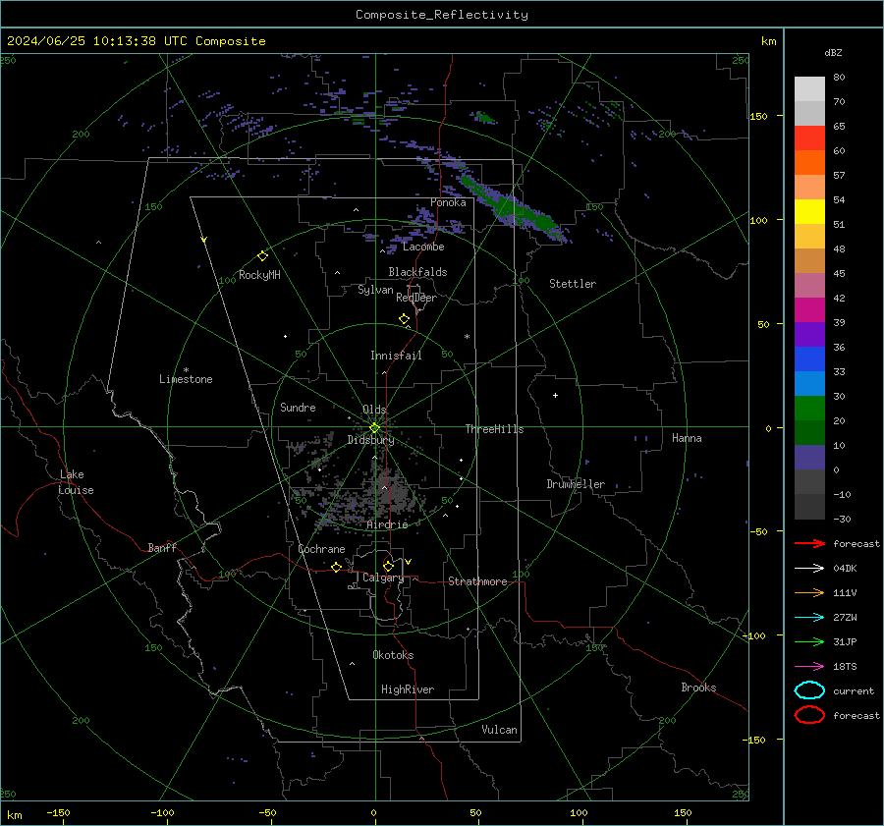Select the Stettler label

(x=573, y=284)
